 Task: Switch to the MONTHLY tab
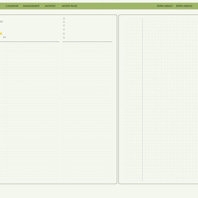(50, 6)
